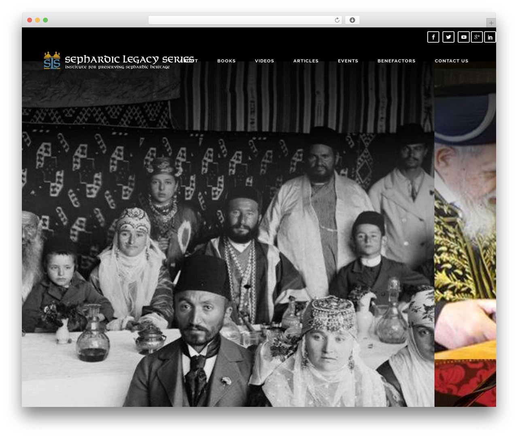Click the SLS crown logo

[52, 60]
